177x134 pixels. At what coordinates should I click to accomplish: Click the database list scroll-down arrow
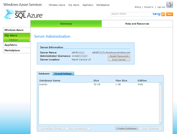[x=160, y=123]
